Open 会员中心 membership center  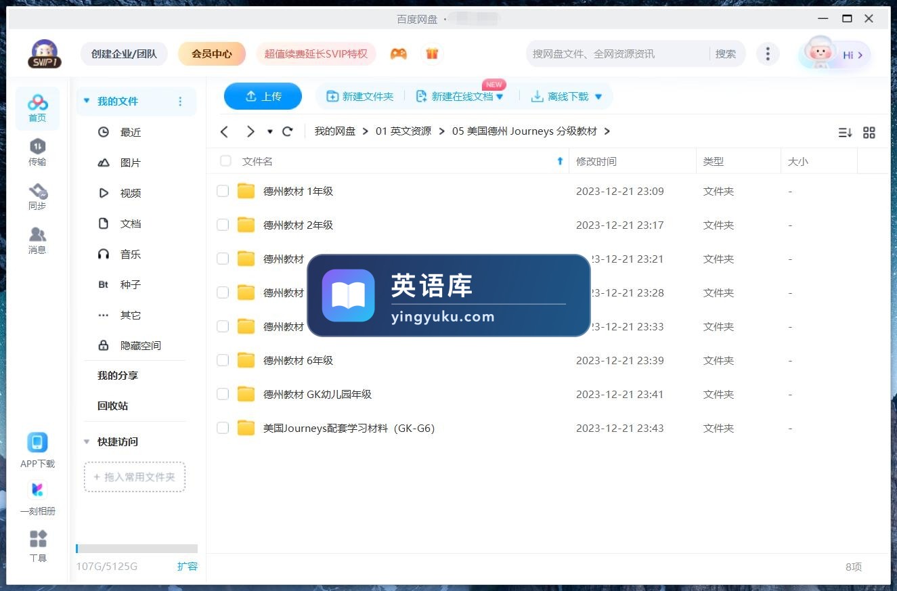tap(211, 53)
